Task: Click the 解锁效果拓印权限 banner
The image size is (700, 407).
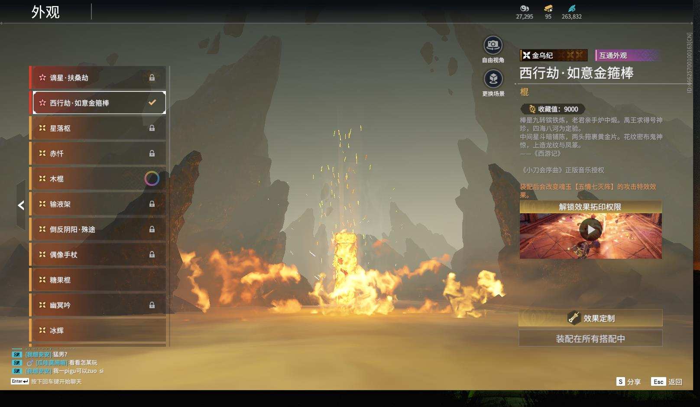Action: [x=590, y=207]
